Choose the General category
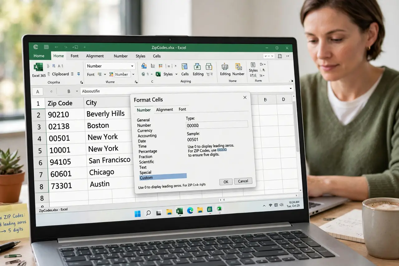The width and height of the screenshot is (399, 266). click(143, 120)
